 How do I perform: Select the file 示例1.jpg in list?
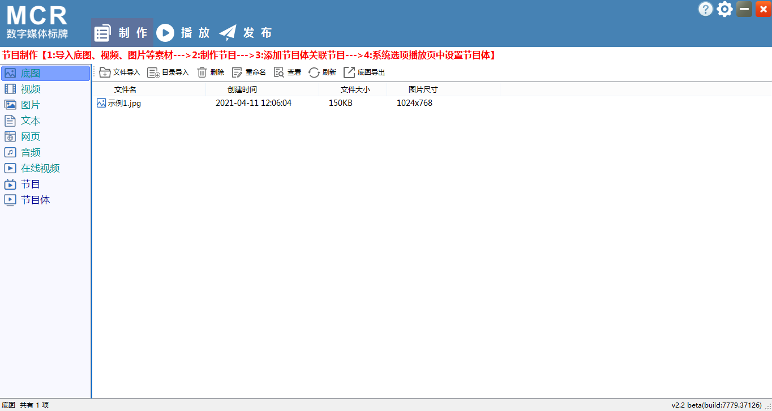pyautogui.click(x=124, y=103)
